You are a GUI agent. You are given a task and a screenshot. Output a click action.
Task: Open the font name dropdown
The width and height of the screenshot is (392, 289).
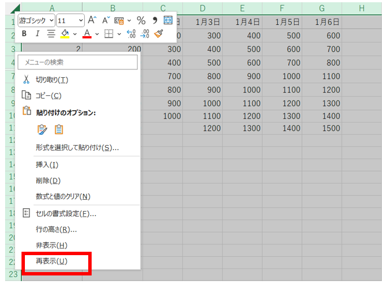pos(51,20)
